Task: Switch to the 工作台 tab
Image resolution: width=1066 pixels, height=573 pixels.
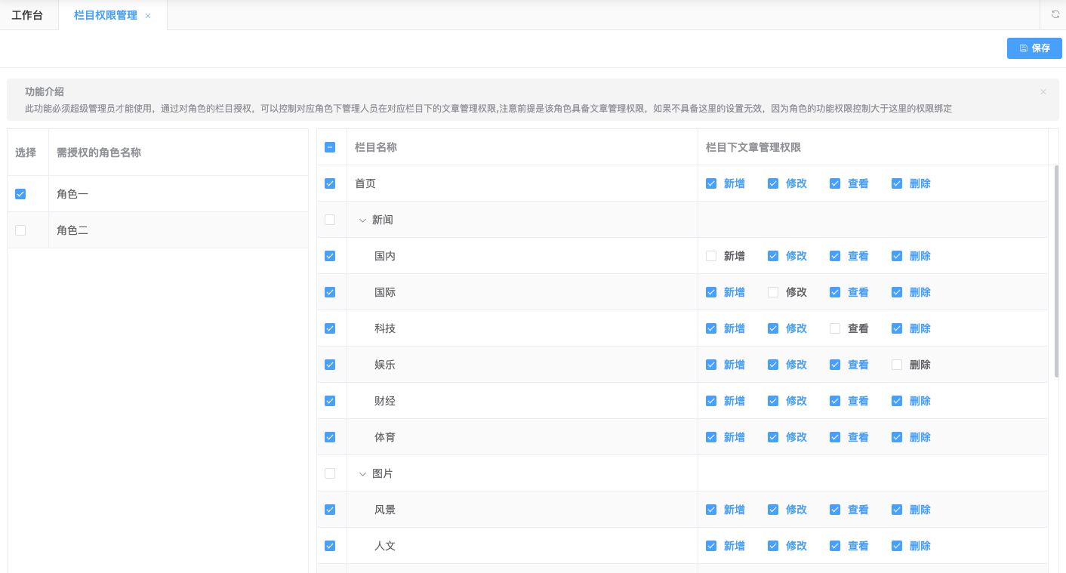Action: pos(27,15)
